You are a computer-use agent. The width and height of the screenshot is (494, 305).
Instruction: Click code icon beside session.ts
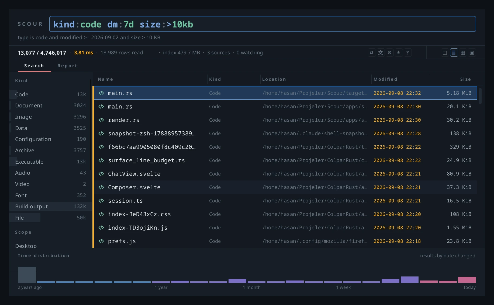pyautogui.click(x=101, y=201)
